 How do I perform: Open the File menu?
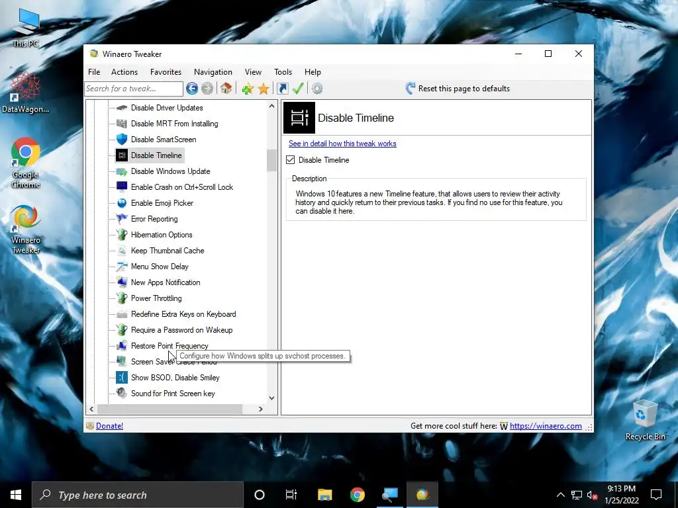(x=94, y=72)
